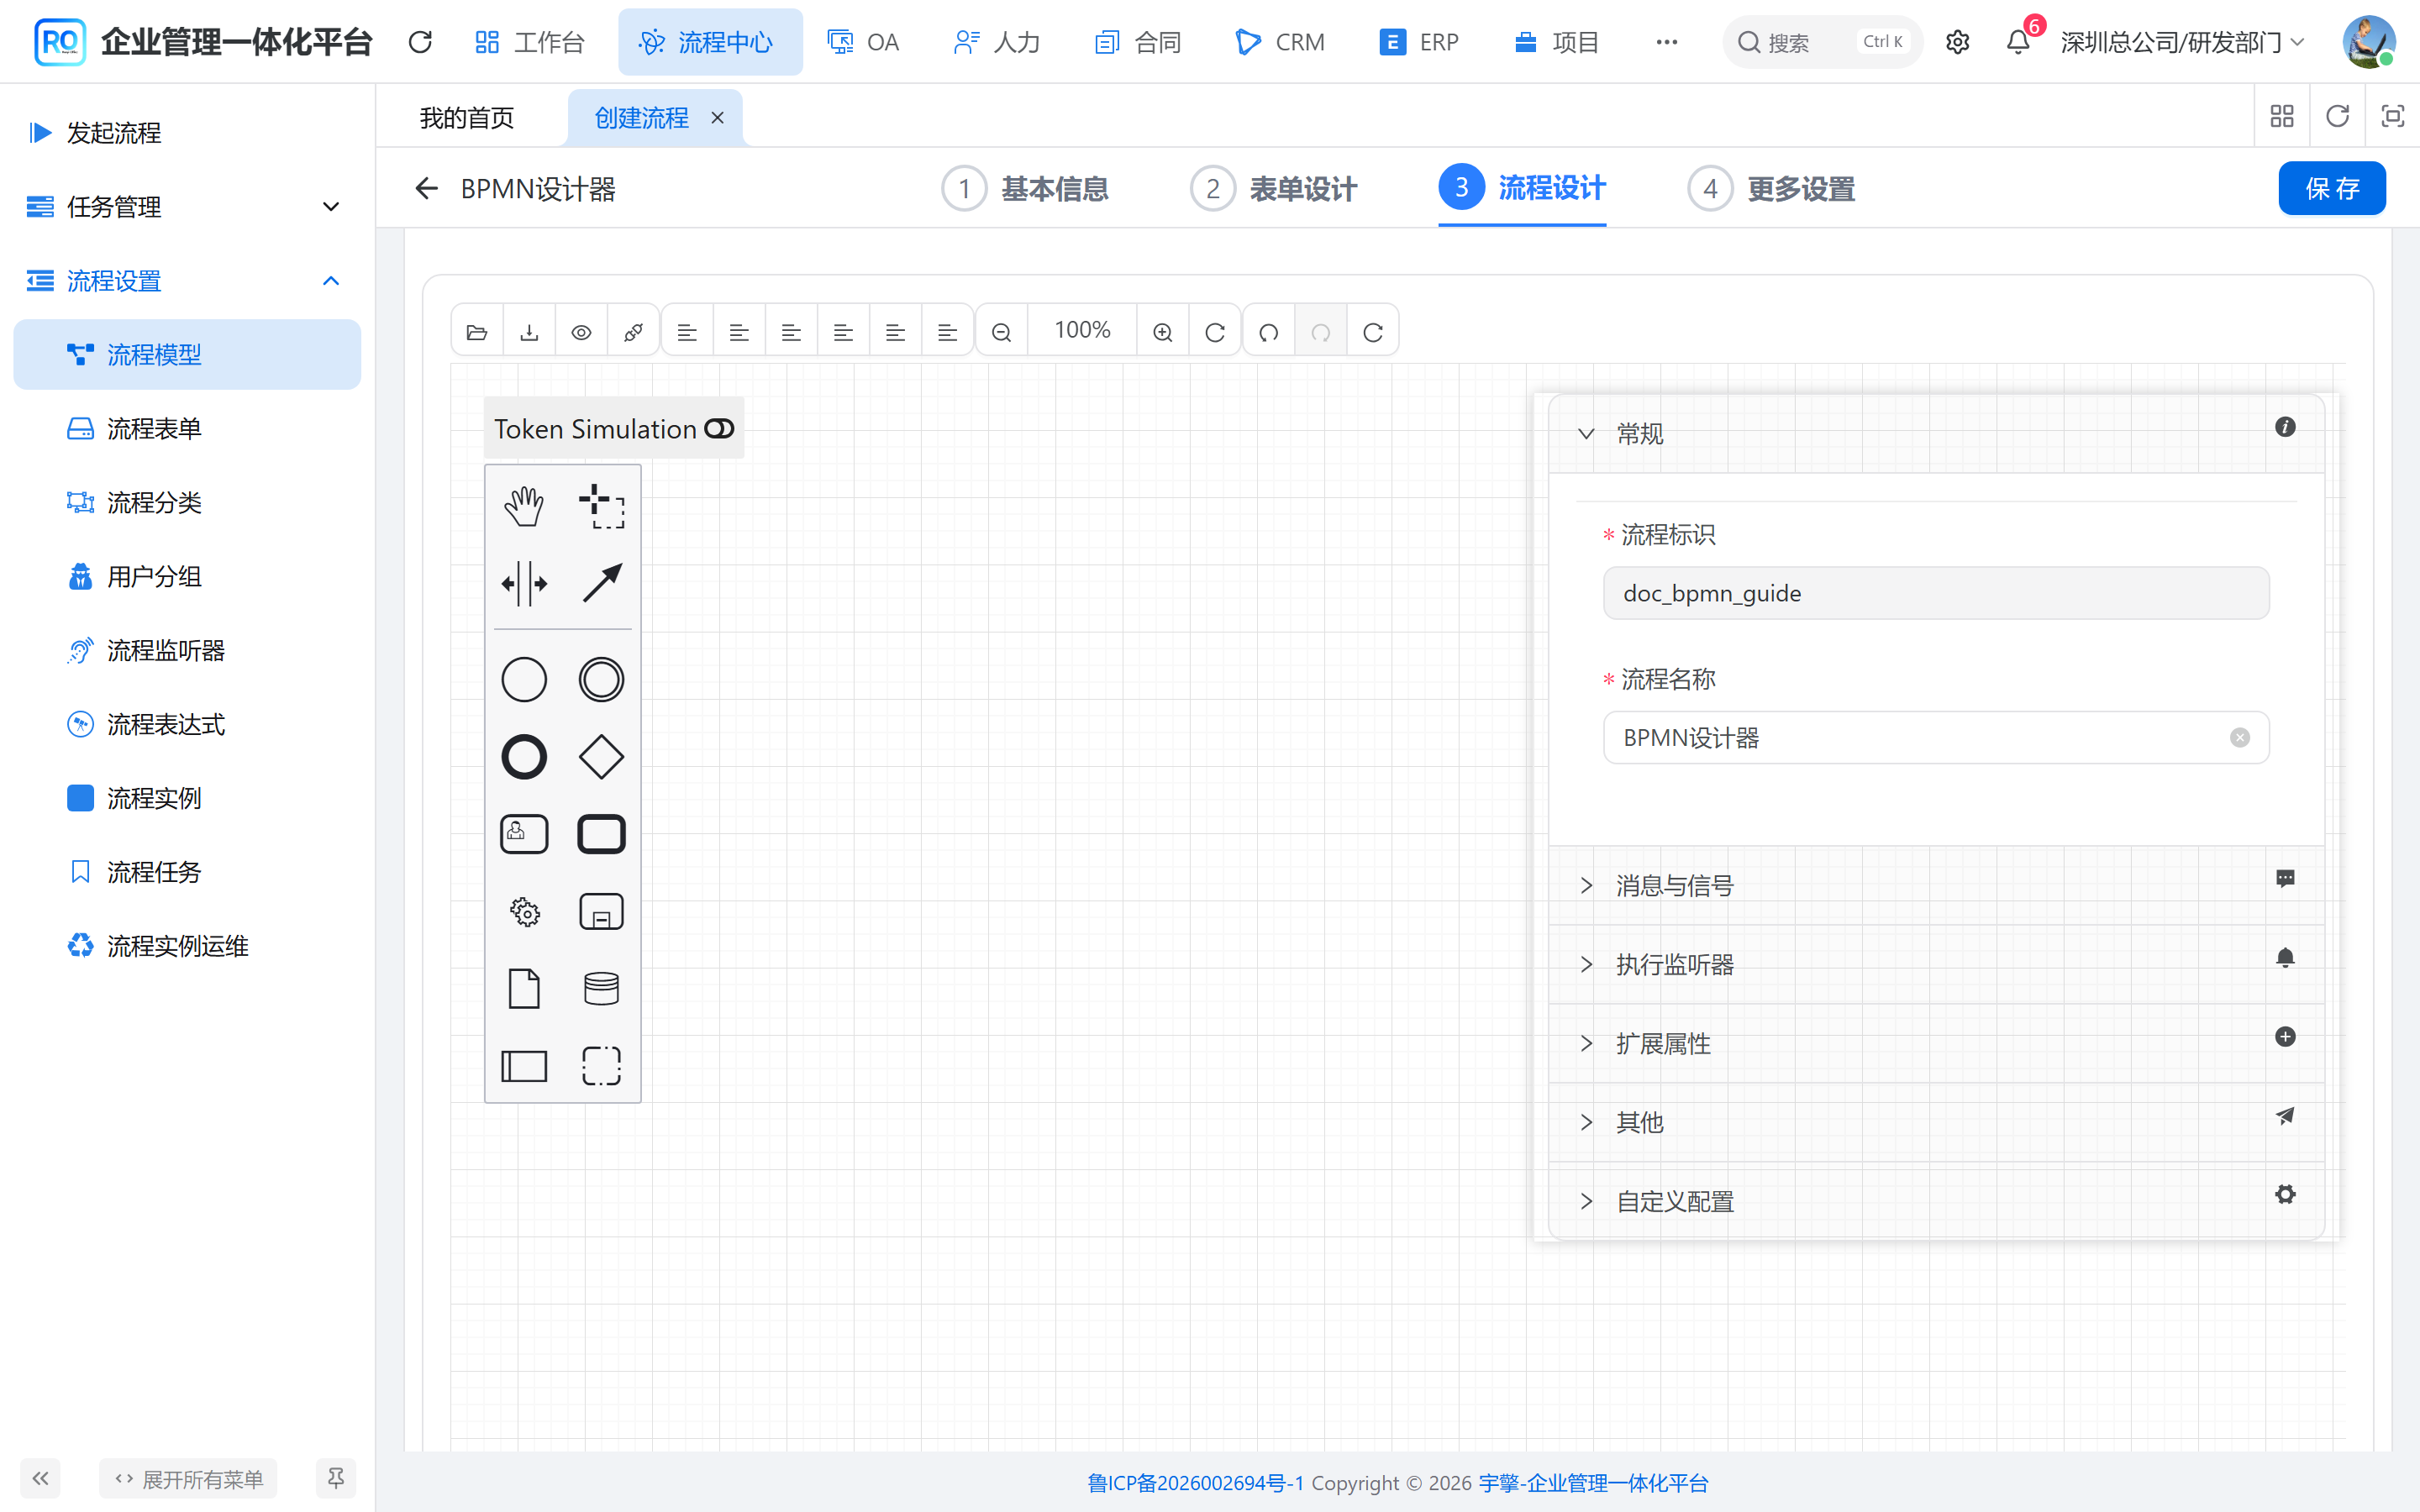2420x1512 pixels.
Task: Toggle the Token Simulation switch
Action: (719, 429)
